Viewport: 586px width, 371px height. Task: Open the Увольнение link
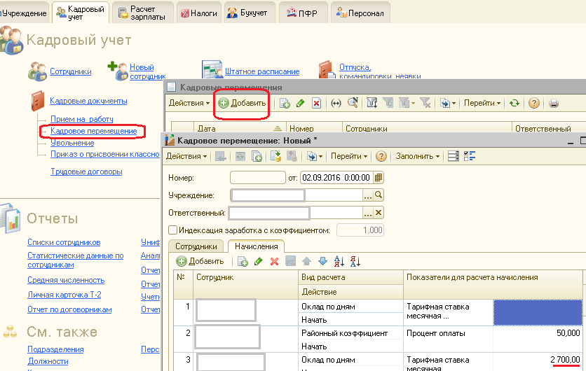click(72, 143)
